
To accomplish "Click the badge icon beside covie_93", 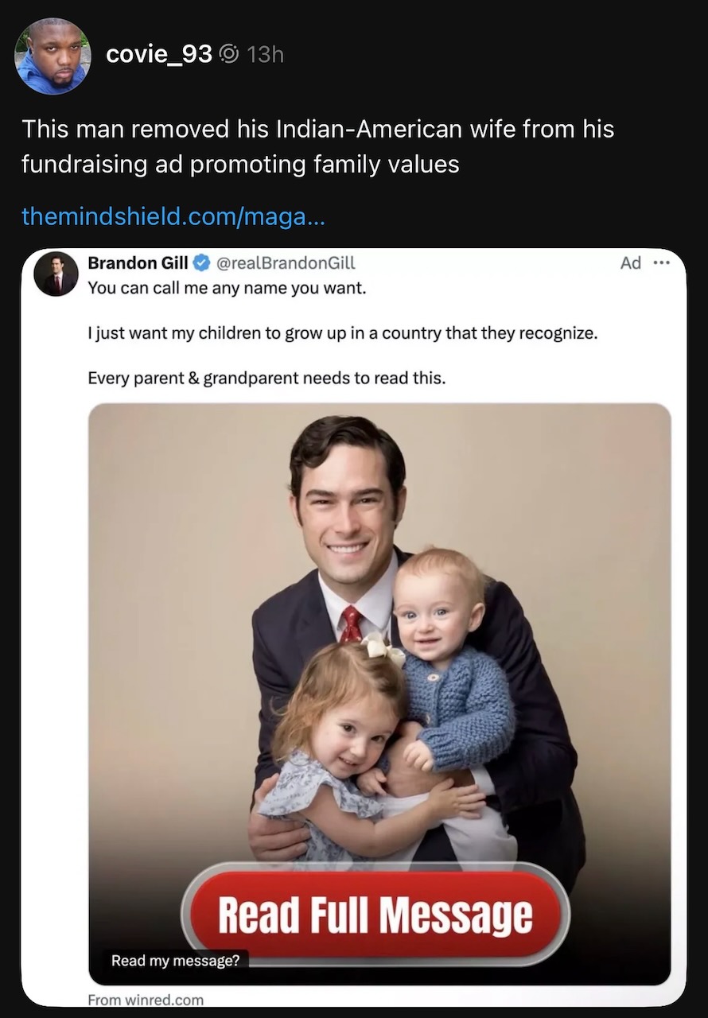I will coord(229,54).
